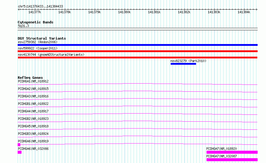Click the 141384k ruler tick label
The height and width of the screenshot is (163, 266).
click(244, 12)
